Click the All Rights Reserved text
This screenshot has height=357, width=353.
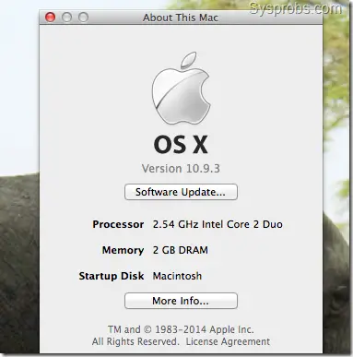135,341
